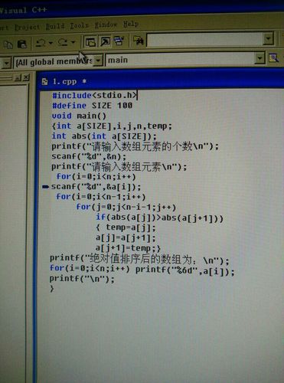Screen dimensions: 284x383
Task: Open the Redo history dropdown arrow
Action: tap(73, 42)
